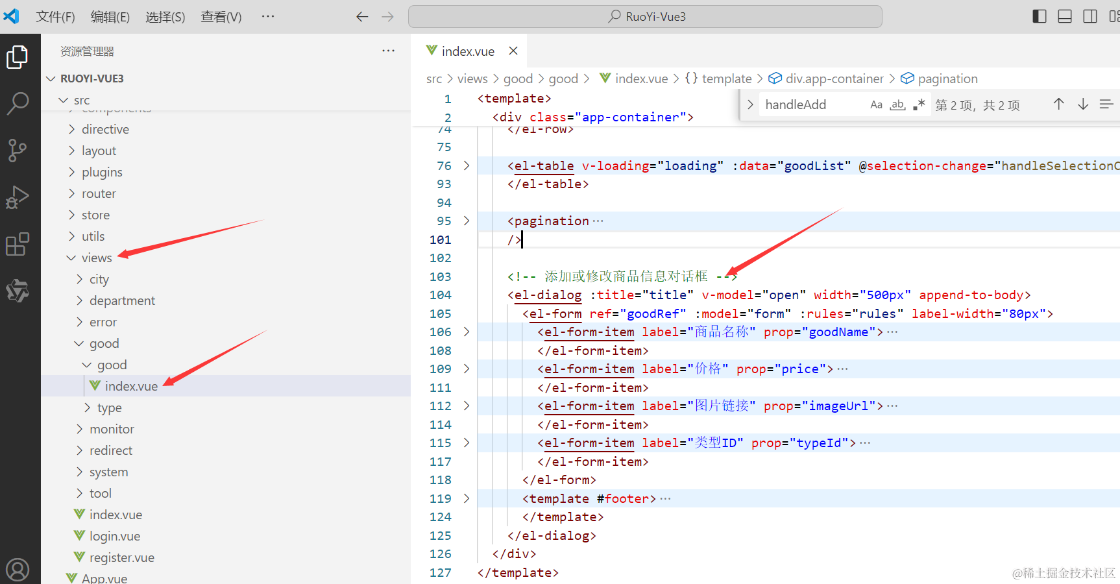Open the 文件(F) menu
The width and height of the screenshot is (1120, 584).
55,17
